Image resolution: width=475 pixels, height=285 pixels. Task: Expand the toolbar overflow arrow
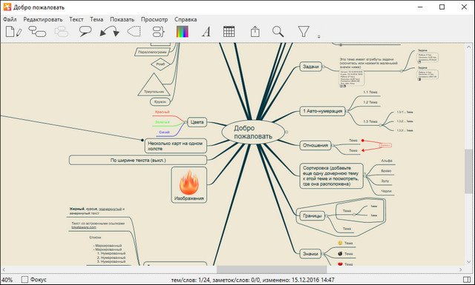pos(318,36)
